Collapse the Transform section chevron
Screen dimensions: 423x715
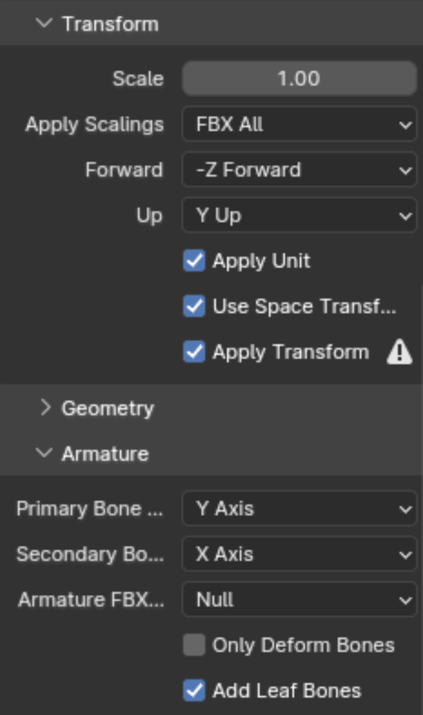tap(44, 23)
